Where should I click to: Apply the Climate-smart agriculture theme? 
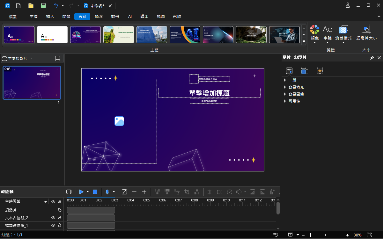pos(119,35)
